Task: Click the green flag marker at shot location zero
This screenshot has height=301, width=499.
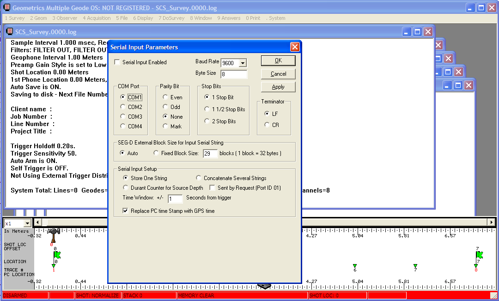Action: (56, 254)
